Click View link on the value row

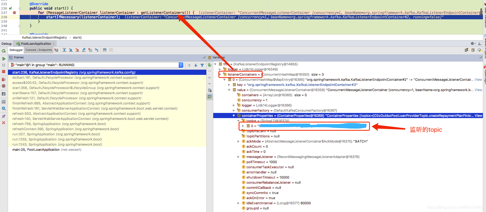click(478, 90)
